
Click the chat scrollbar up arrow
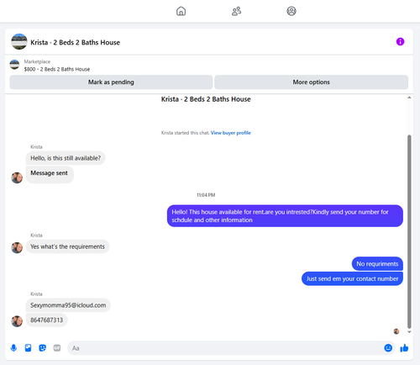(409, 98)
